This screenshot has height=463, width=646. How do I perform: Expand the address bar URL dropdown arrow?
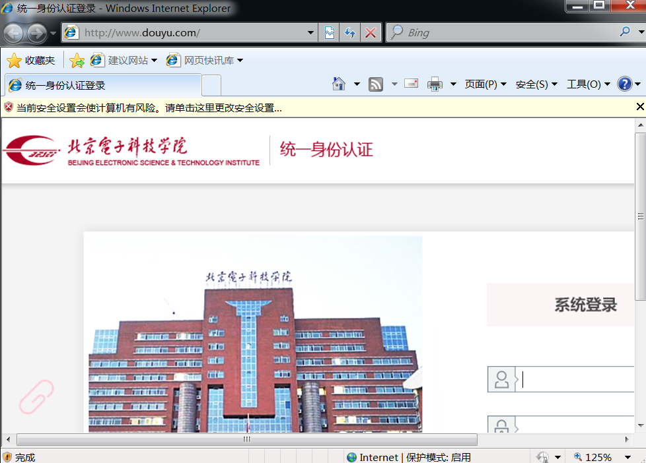[312, 32]
